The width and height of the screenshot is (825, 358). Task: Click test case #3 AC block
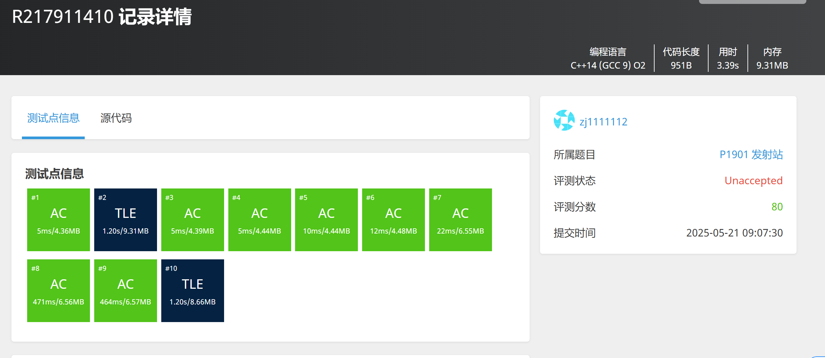(x=193, y=220)
